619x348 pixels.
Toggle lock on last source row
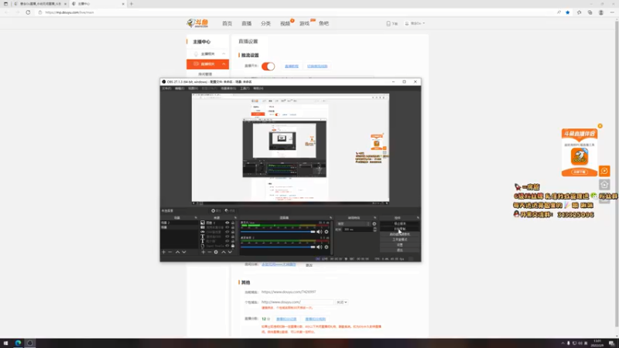pyautogui.click(x=233, y=246)
